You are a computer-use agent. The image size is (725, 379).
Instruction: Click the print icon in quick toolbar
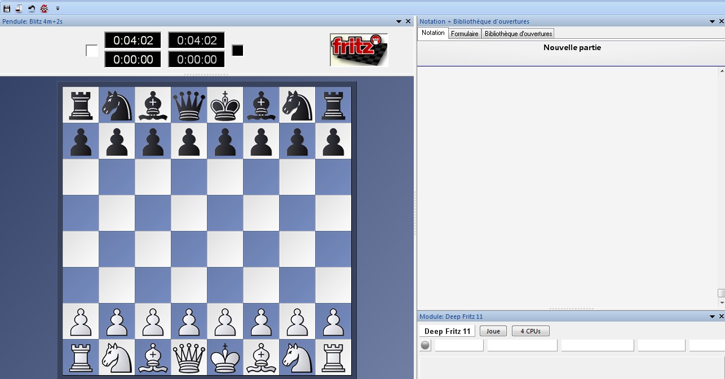pyautogui.click(x=19, y=8)
